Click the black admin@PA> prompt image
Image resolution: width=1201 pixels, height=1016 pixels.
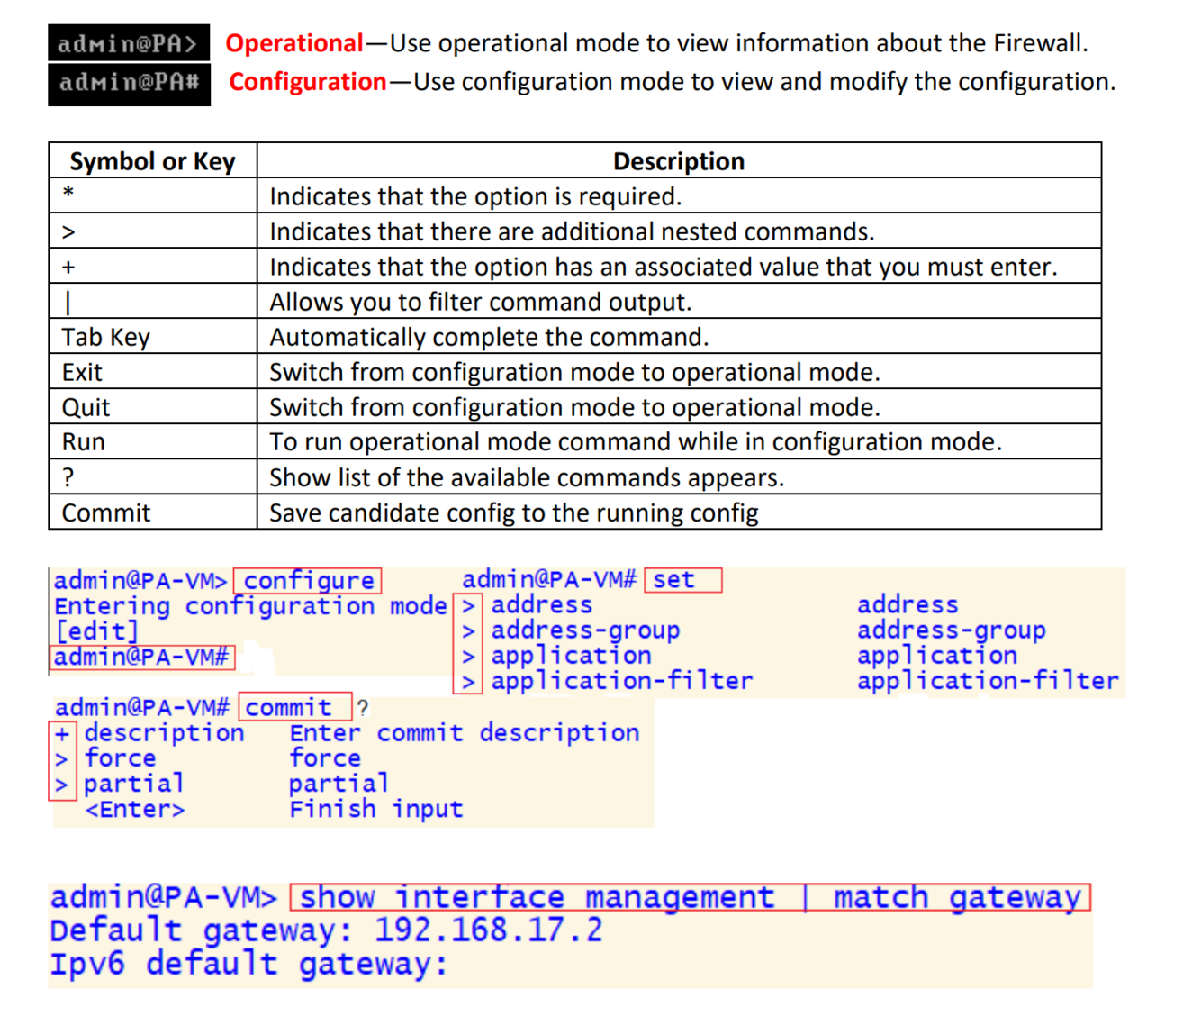[129, 43]
